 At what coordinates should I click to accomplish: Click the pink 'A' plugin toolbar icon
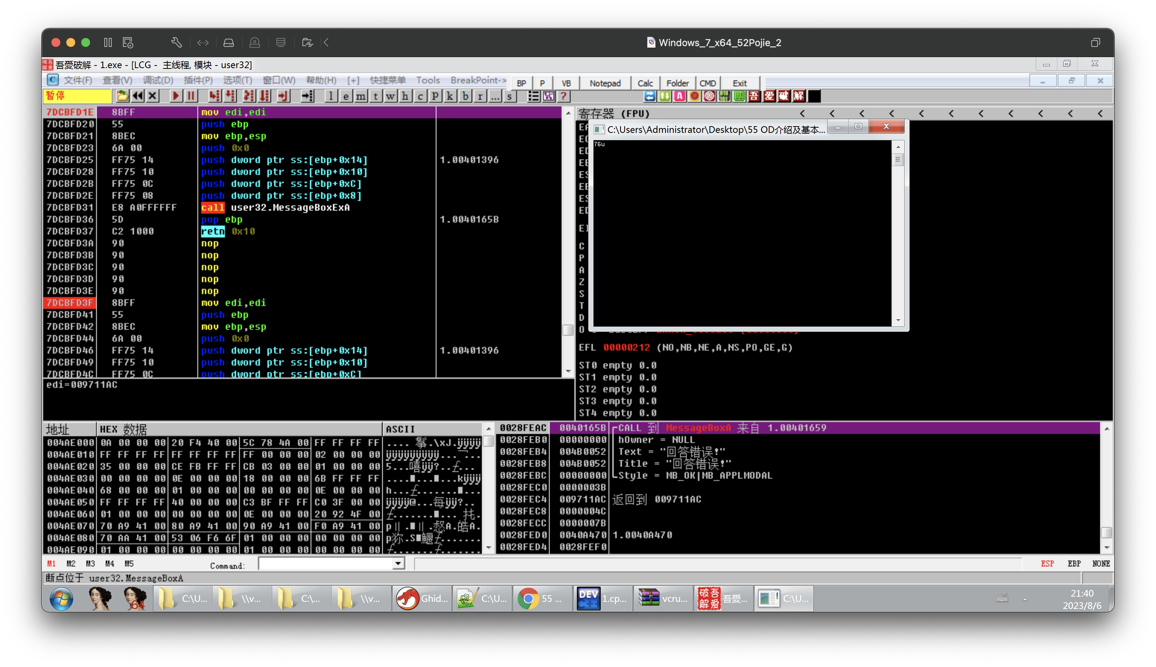click(x=679, y=96)
